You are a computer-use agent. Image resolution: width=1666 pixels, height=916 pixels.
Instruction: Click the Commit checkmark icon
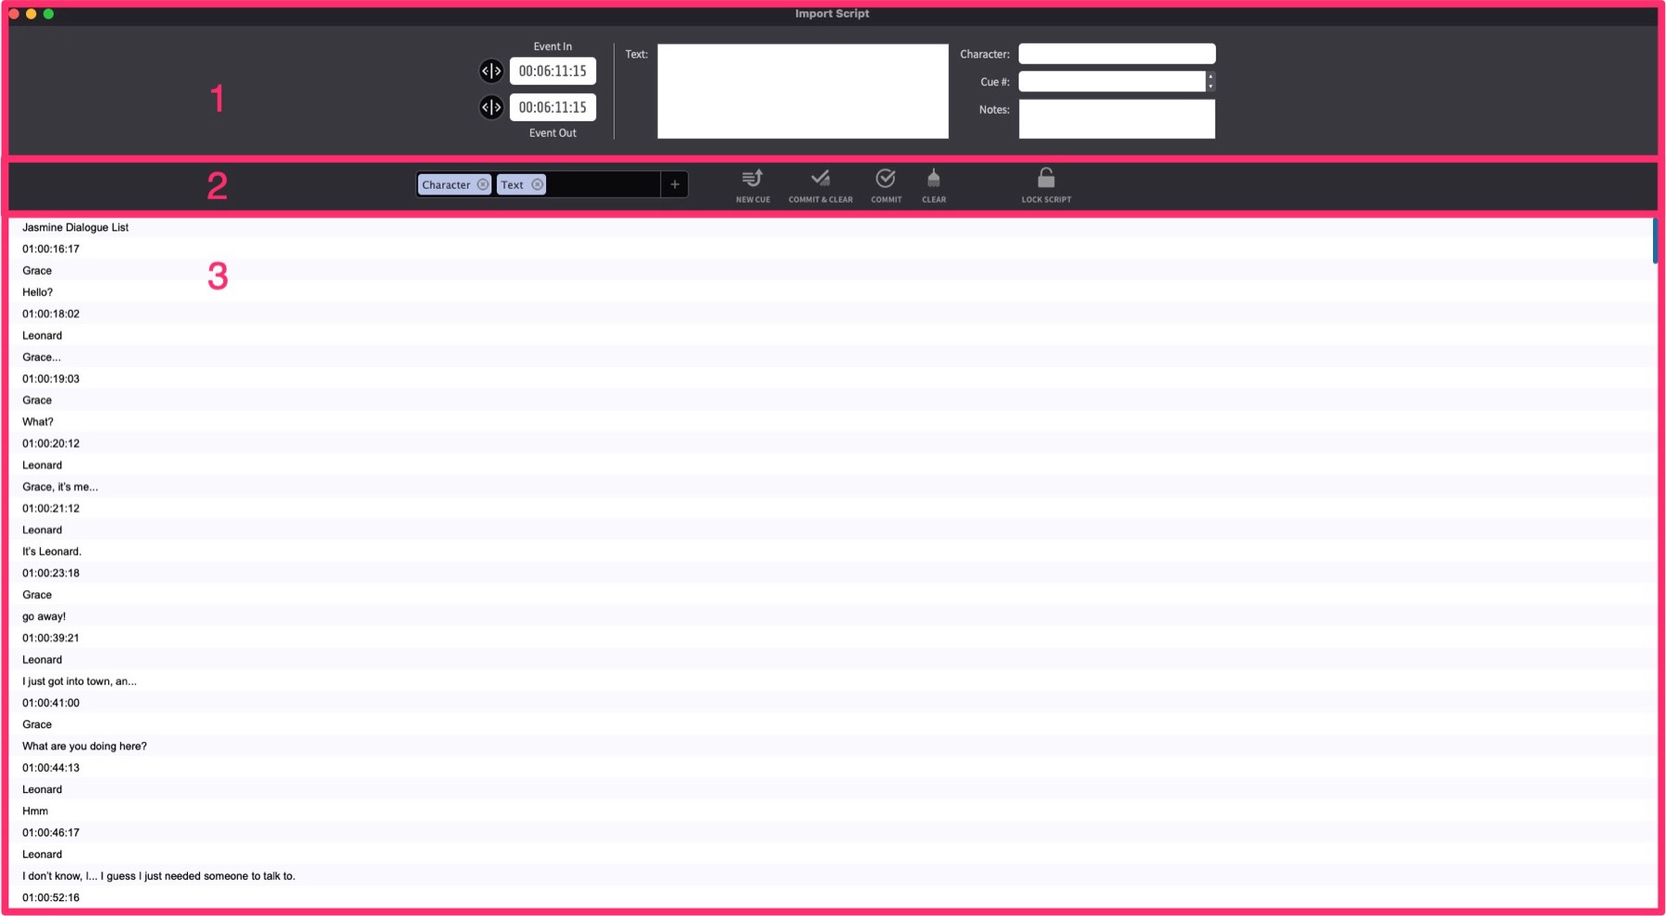pos(886,178)
